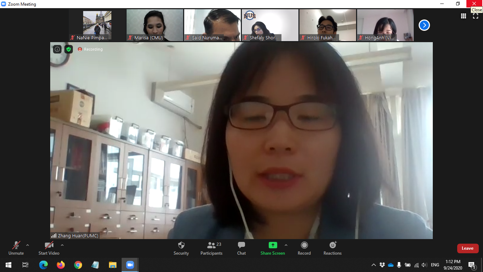The image size is (483, 272).
Task: Open the Windows Start menu
Action: pyautogui.click(x=8, y=265)
